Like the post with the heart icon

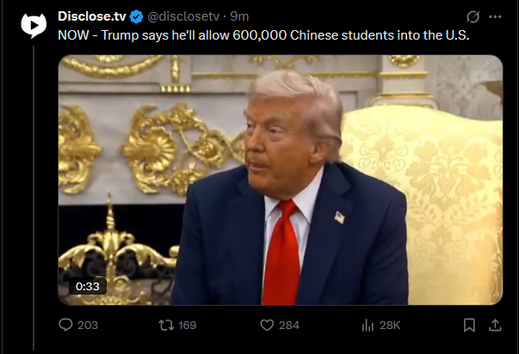coord(267,326)
